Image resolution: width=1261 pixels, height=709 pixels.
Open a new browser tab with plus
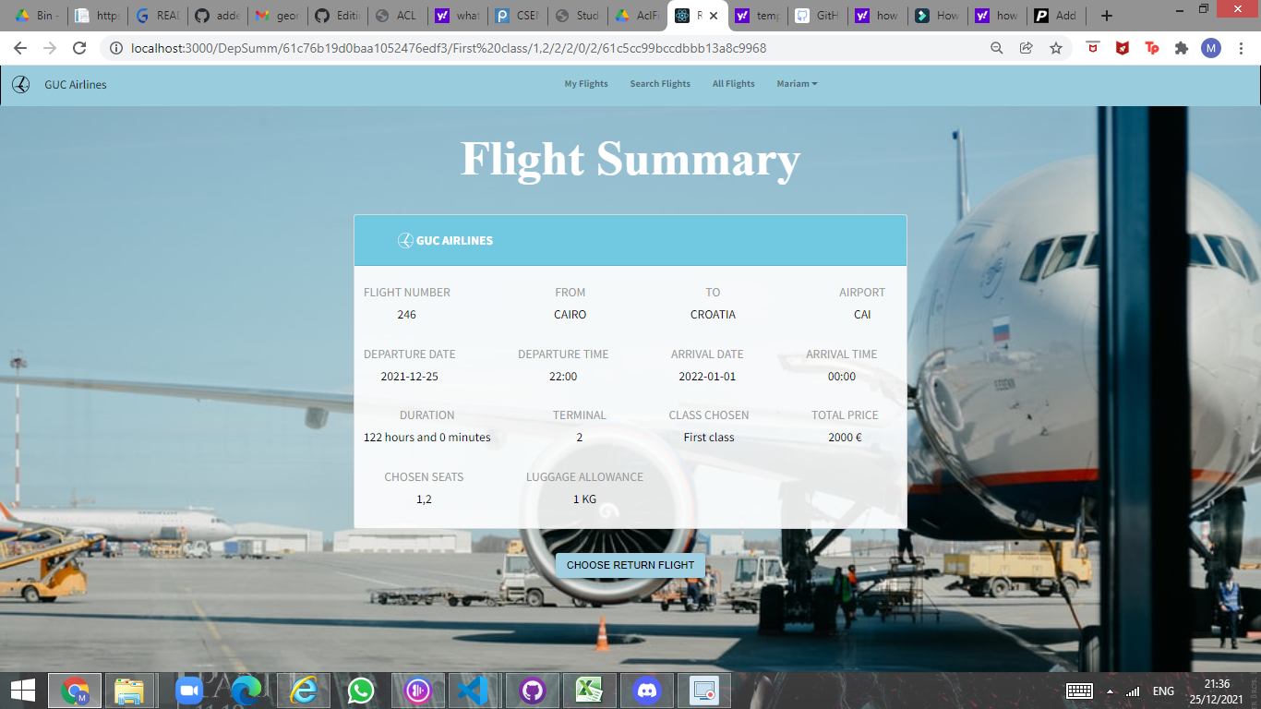(x=1107, y=16)
